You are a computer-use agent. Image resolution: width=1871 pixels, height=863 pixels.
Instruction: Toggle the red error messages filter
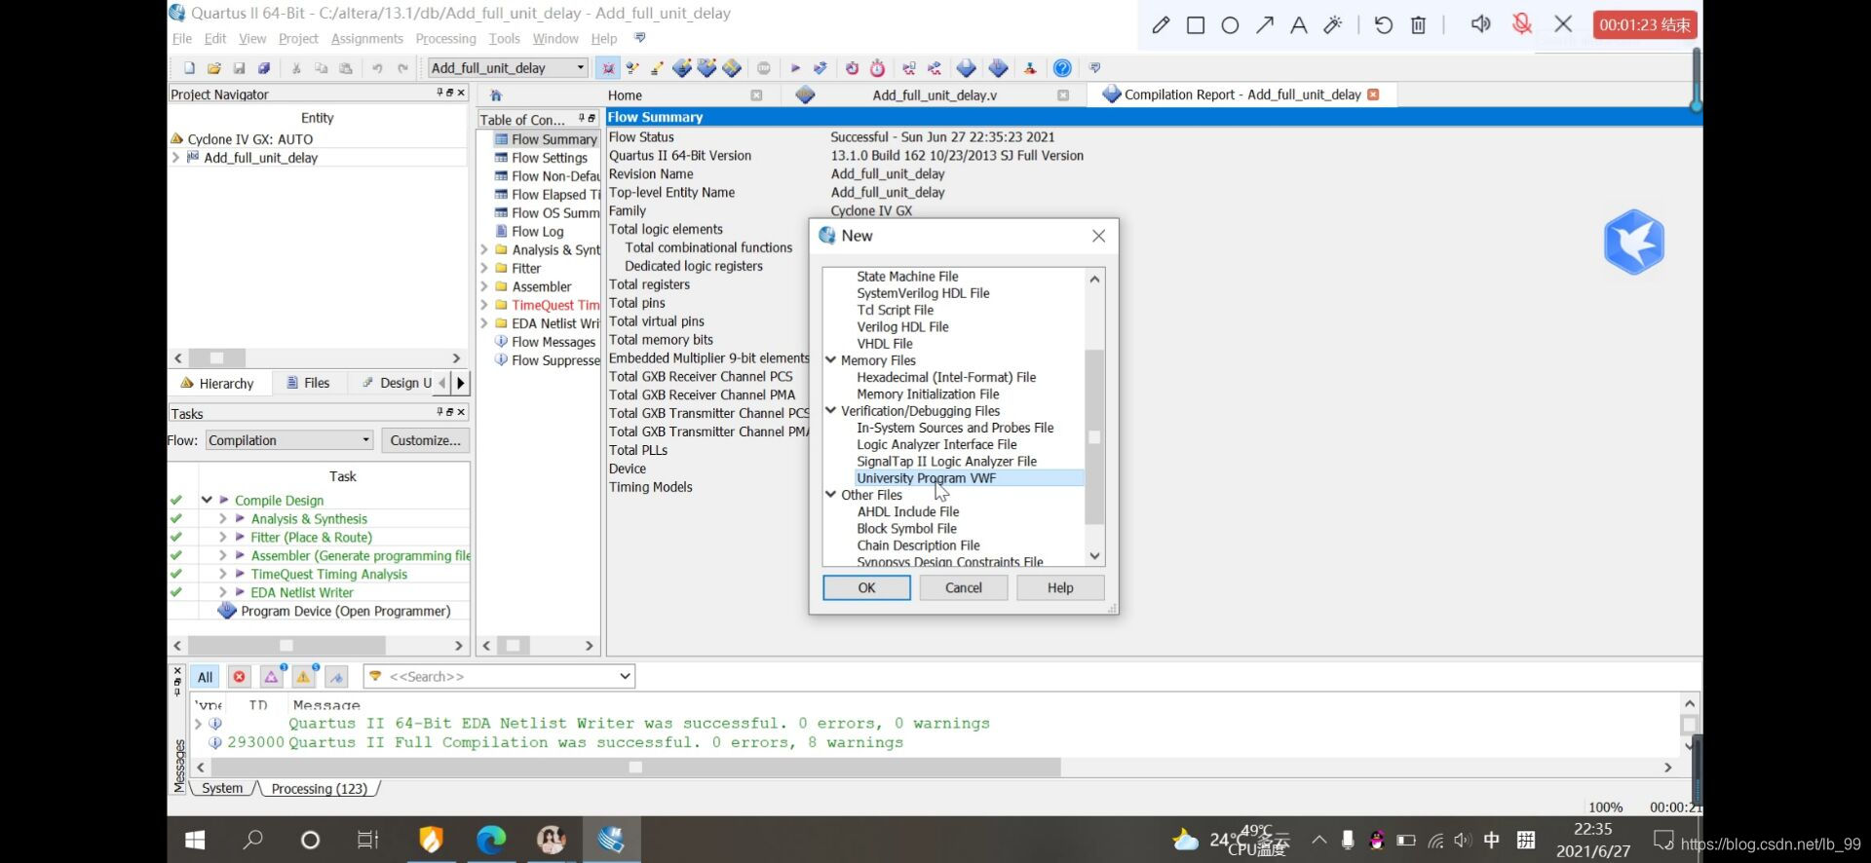point(240,677)
